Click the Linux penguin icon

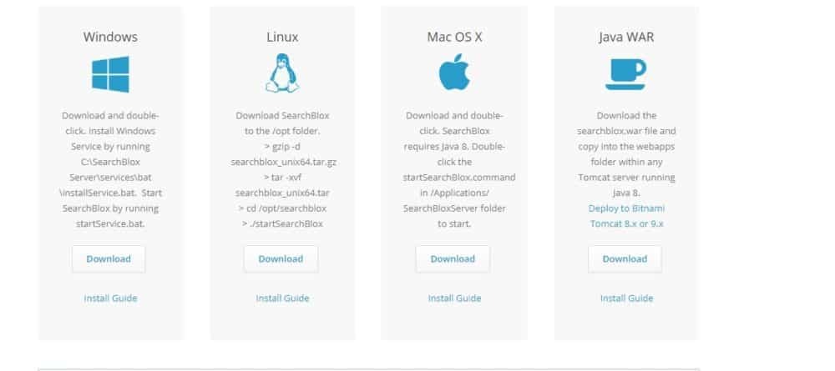point(281,74)
